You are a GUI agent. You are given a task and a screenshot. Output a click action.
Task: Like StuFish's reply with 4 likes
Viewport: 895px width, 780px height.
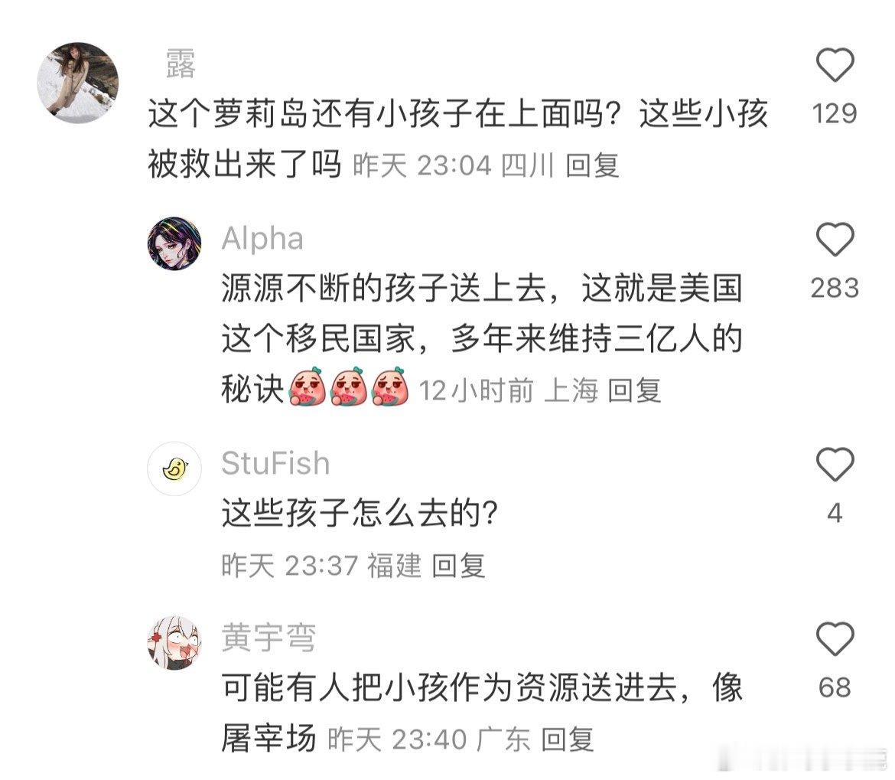(x=835, y=464)
